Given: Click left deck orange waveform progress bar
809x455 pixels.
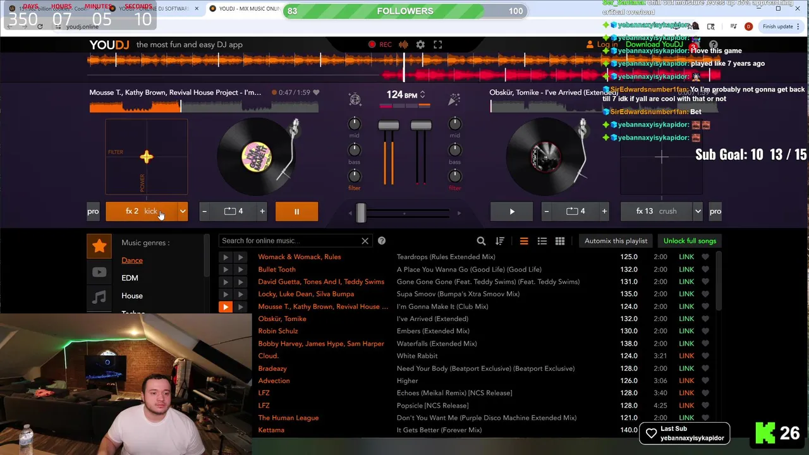Looking at the screenshot, I should [x=204, y=106].
